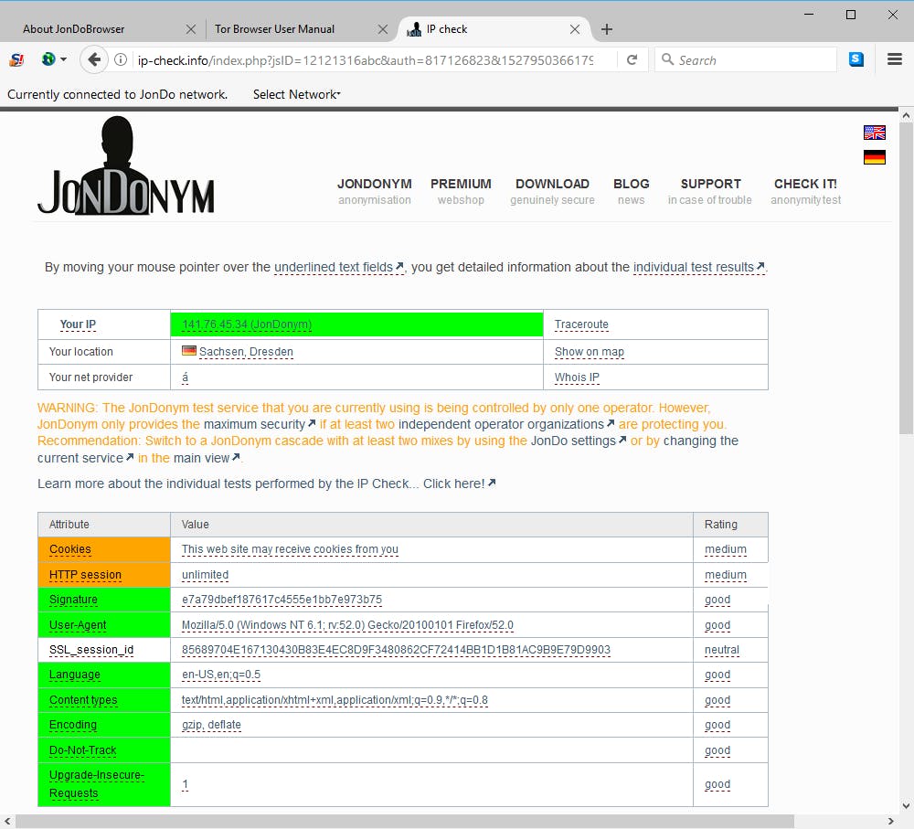Open PREMIUM webshop menu item

pyautogui.click(x=461, y=191)
